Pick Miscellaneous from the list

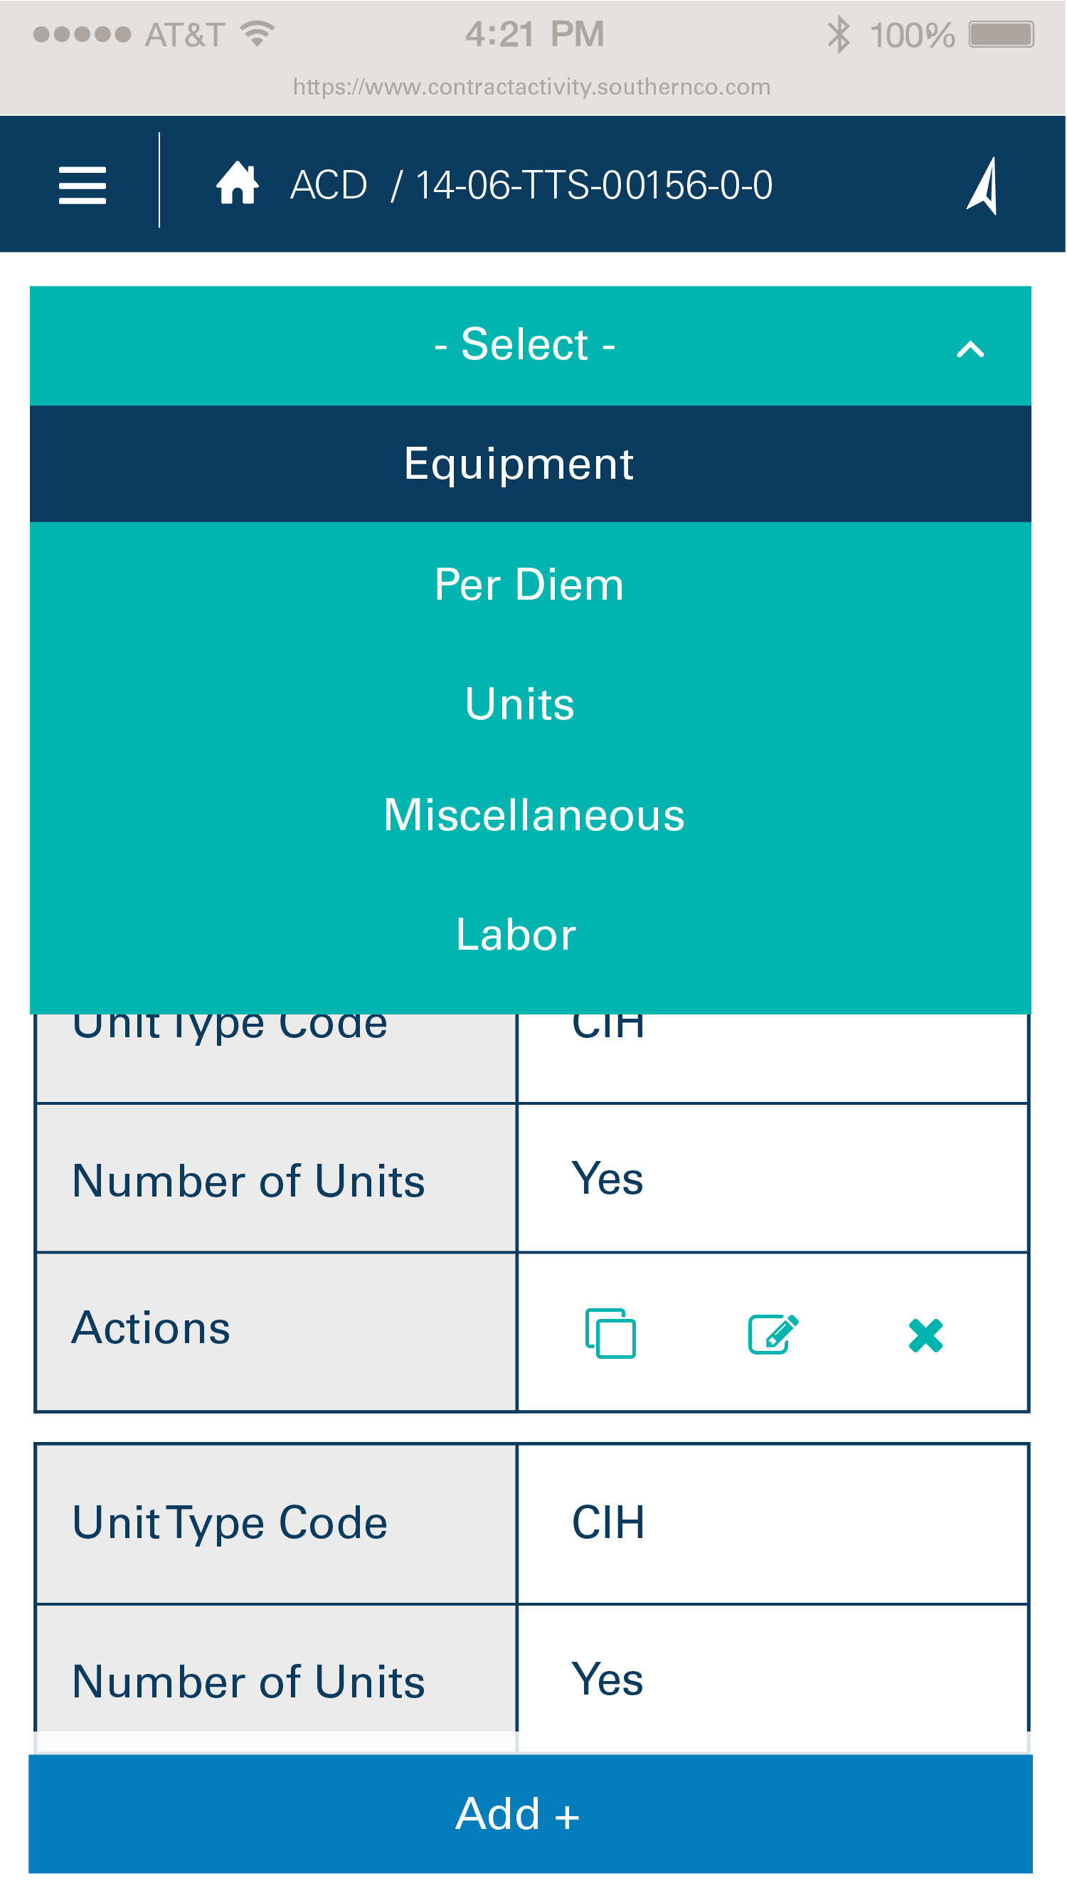coord(531,816)
